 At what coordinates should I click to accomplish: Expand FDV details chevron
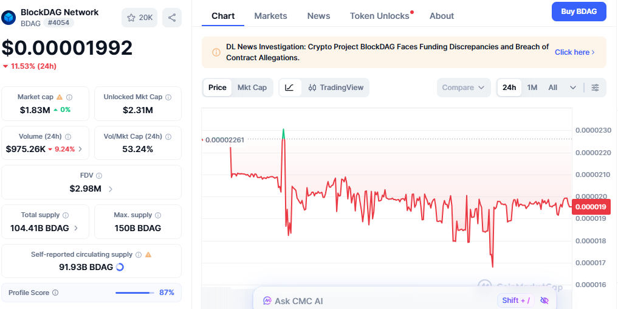pos(111,189)
